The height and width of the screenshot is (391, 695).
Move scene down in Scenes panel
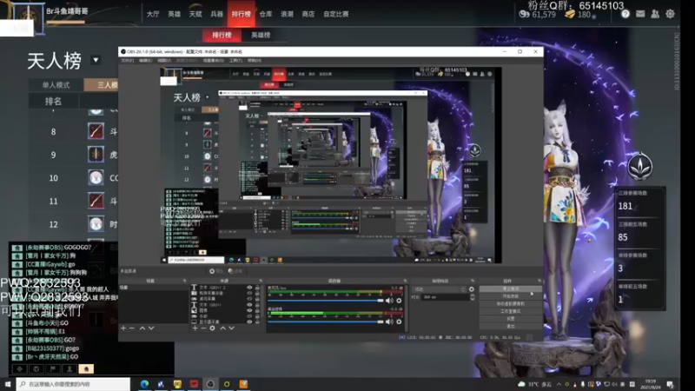151,328
